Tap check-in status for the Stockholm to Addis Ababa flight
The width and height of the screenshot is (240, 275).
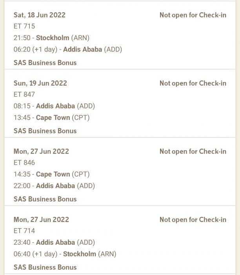193,15
